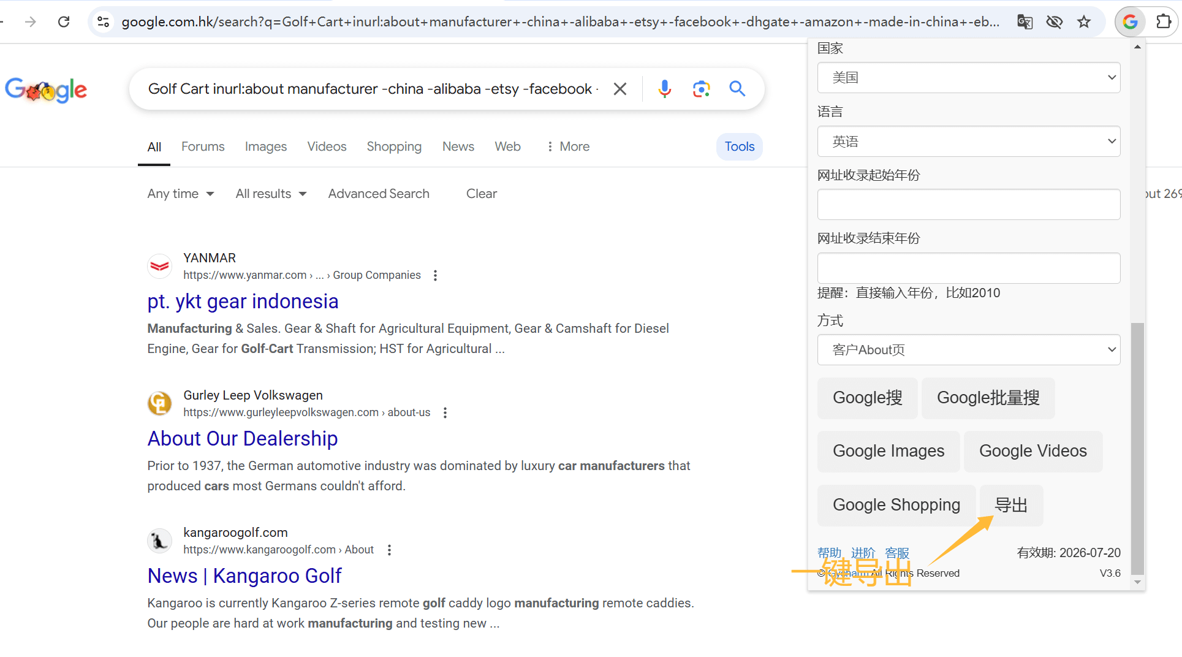1182x657 pixels.
Task: Expand the More search categories menu
Action: pos(567,146)
